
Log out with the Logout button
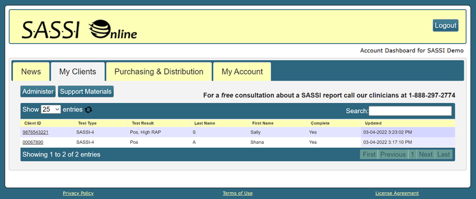coord(445,26)
